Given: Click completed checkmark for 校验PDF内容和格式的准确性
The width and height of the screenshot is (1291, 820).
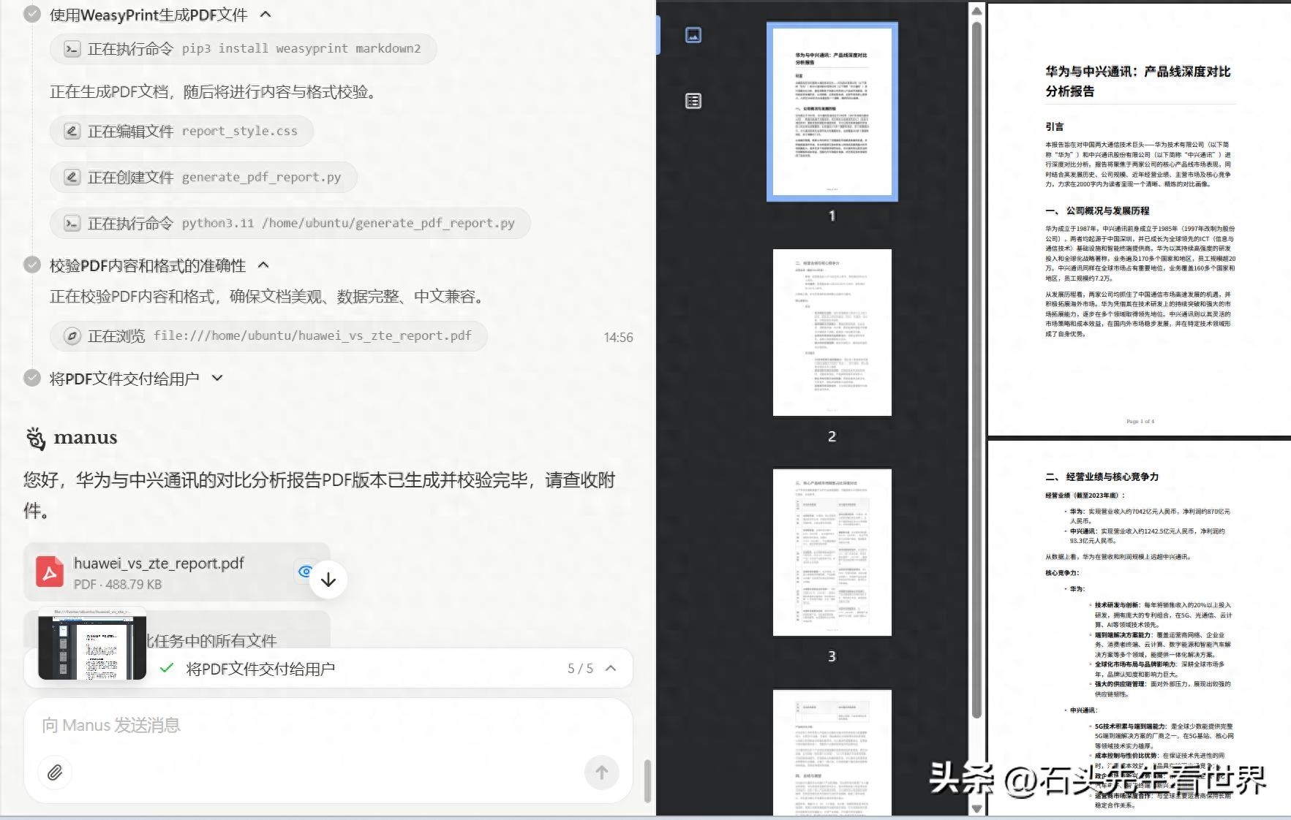Looking at the screenshot, I should tap(32, 265).
